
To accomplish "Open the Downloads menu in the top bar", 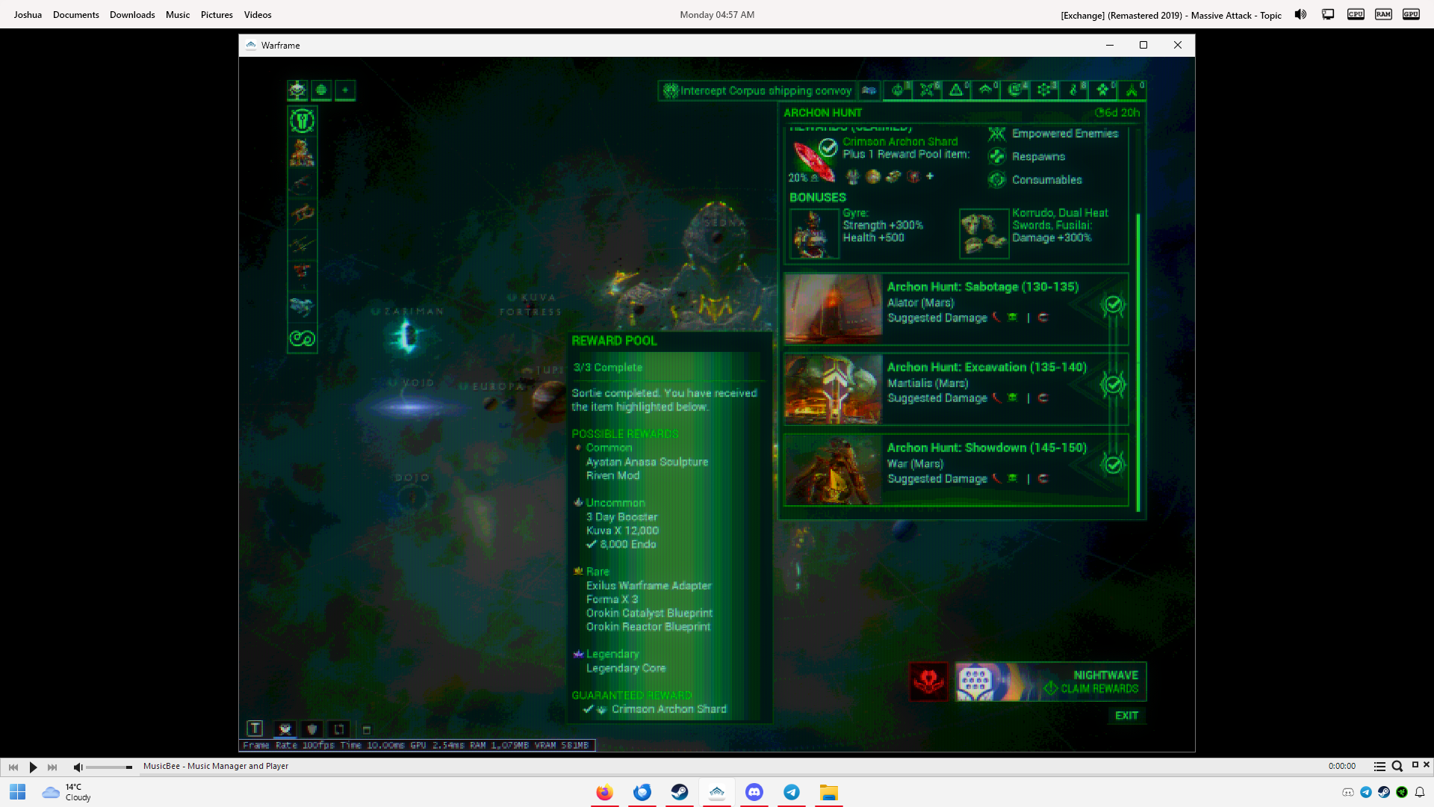I will pyautogui.click(x=132, y=15).
